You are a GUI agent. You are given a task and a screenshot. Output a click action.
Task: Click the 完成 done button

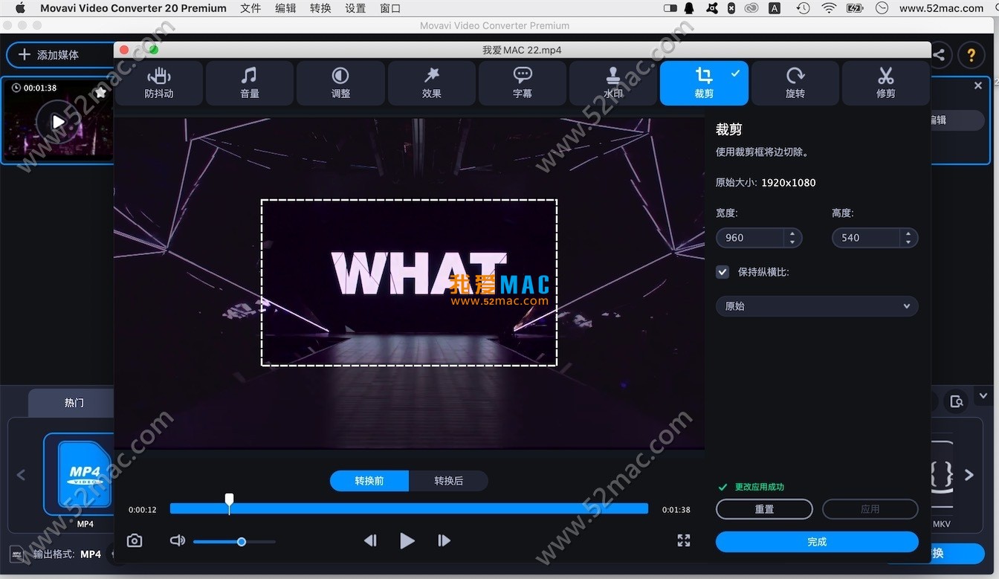817,542
